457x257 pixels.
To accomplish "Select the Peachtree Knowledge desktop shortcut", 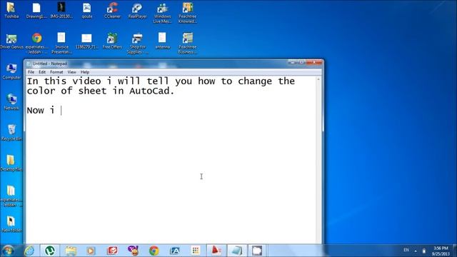I will (187, 13).
